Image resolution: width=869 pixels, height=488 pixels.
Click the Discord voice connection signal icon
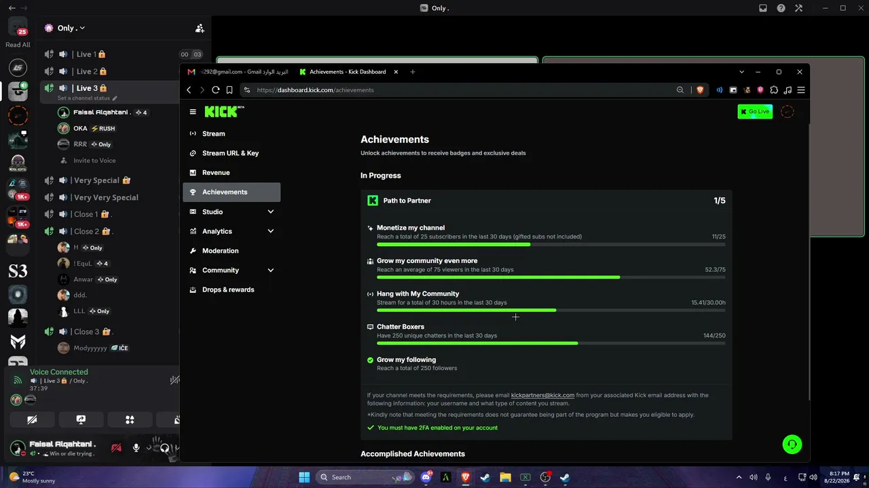coord(18,380)
